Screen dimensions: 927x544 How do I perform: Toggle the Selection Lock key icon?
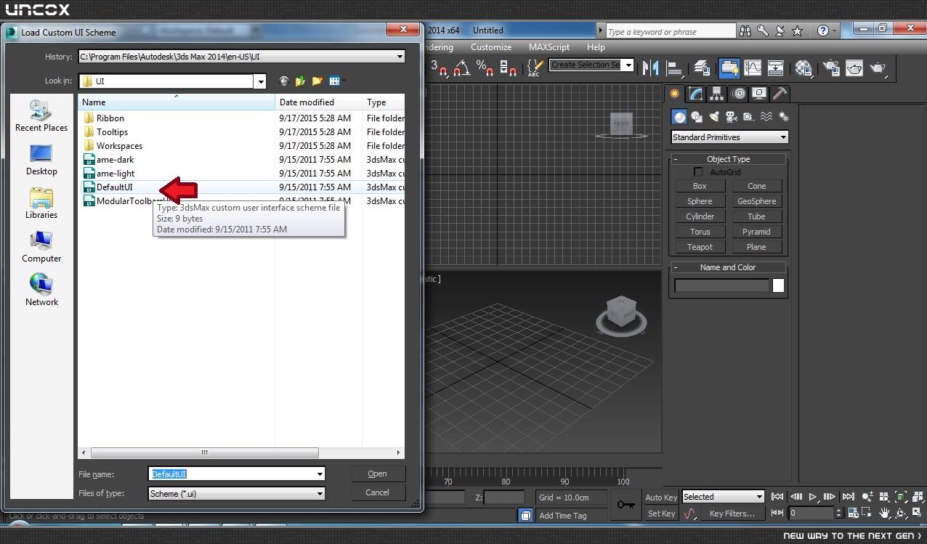coord(626,505)
